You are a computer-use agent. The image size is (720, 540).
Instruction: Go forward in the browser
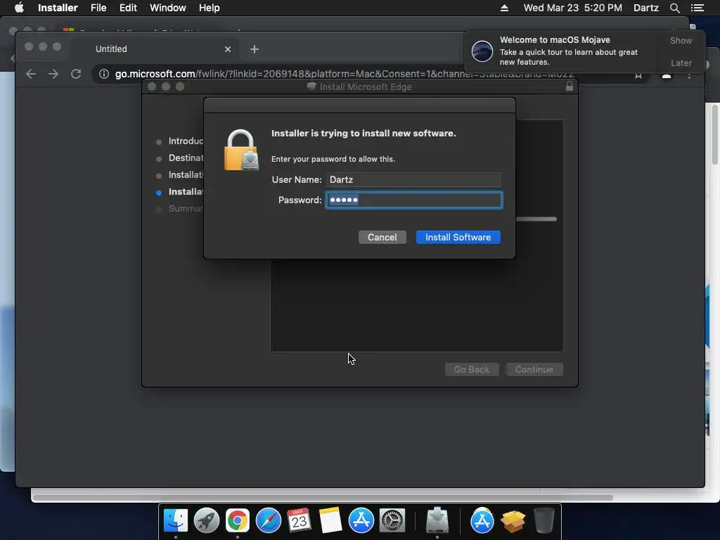[53, 74]
